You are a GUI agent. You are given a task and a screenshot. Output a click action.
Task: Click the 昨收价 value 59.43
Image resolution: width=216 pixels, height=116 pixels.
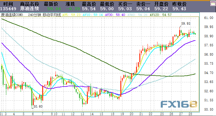179,9
